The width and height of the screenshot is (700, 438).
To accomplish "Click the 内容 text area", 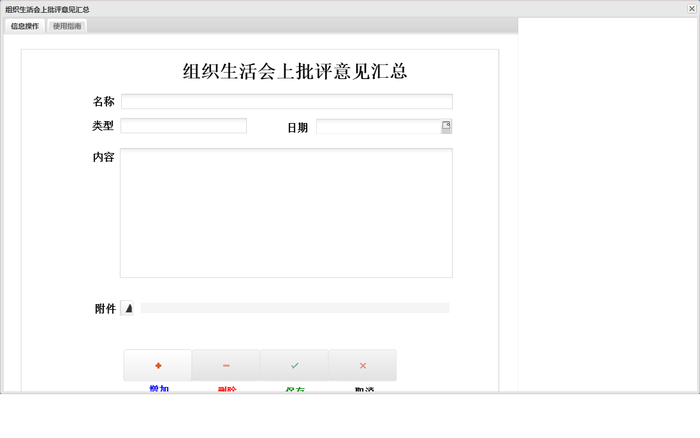I will (286, 212).
